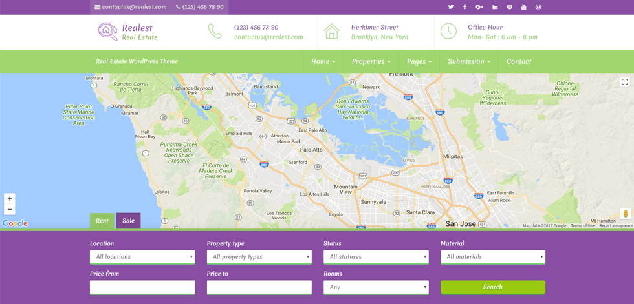Click the Realest house magnifier logo icon
Image resolution: width=634 pixels, height=304 pixels.
108,32
